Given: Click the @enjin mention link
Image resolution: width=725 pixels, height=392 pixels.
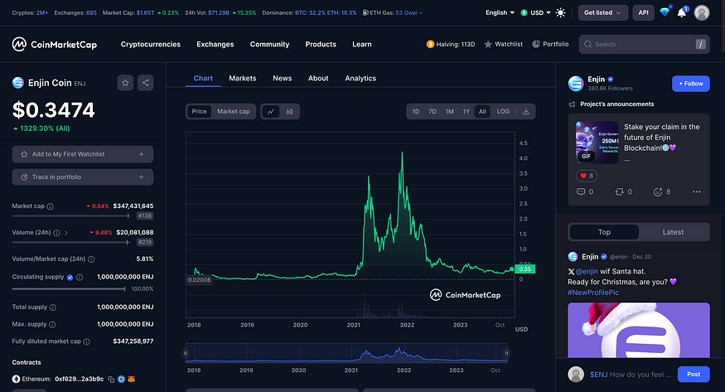Looking at the screenshot, I should point(587,272).
